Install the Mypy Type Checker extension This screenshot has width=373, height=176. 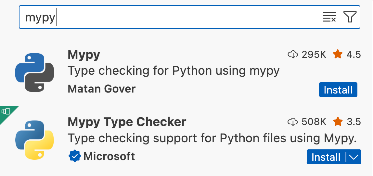[x=326, y=157]
